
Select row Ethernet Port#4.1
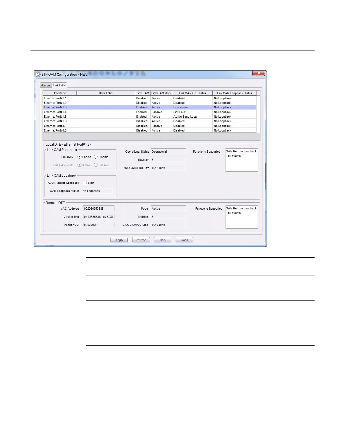point(150,126)
